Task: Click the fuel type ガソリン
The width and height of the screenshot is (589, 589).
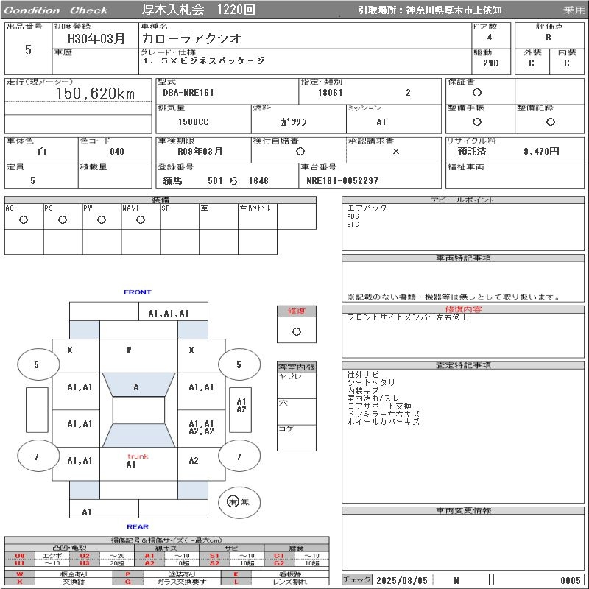Action: pos(294,122)
